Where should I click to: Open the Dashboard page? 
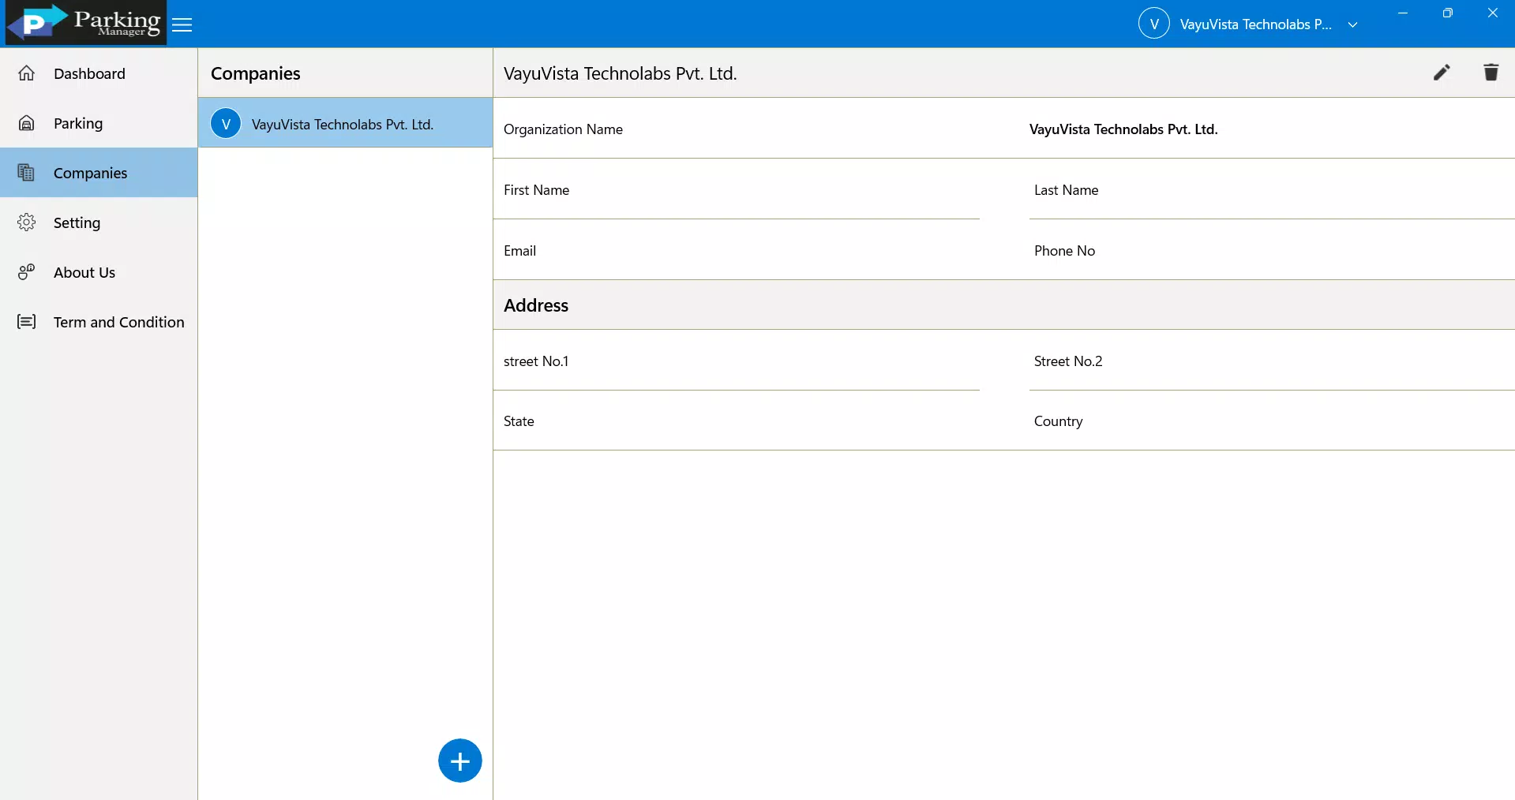pos(99,73)
